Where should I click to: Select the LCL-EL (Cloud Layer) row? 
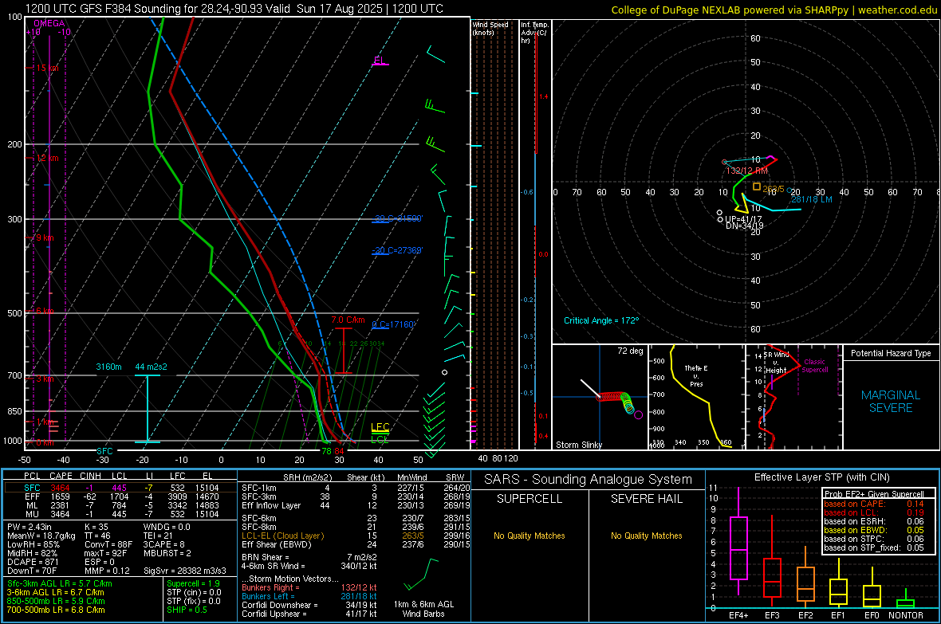pyautogui.click(x=356, y=536)
